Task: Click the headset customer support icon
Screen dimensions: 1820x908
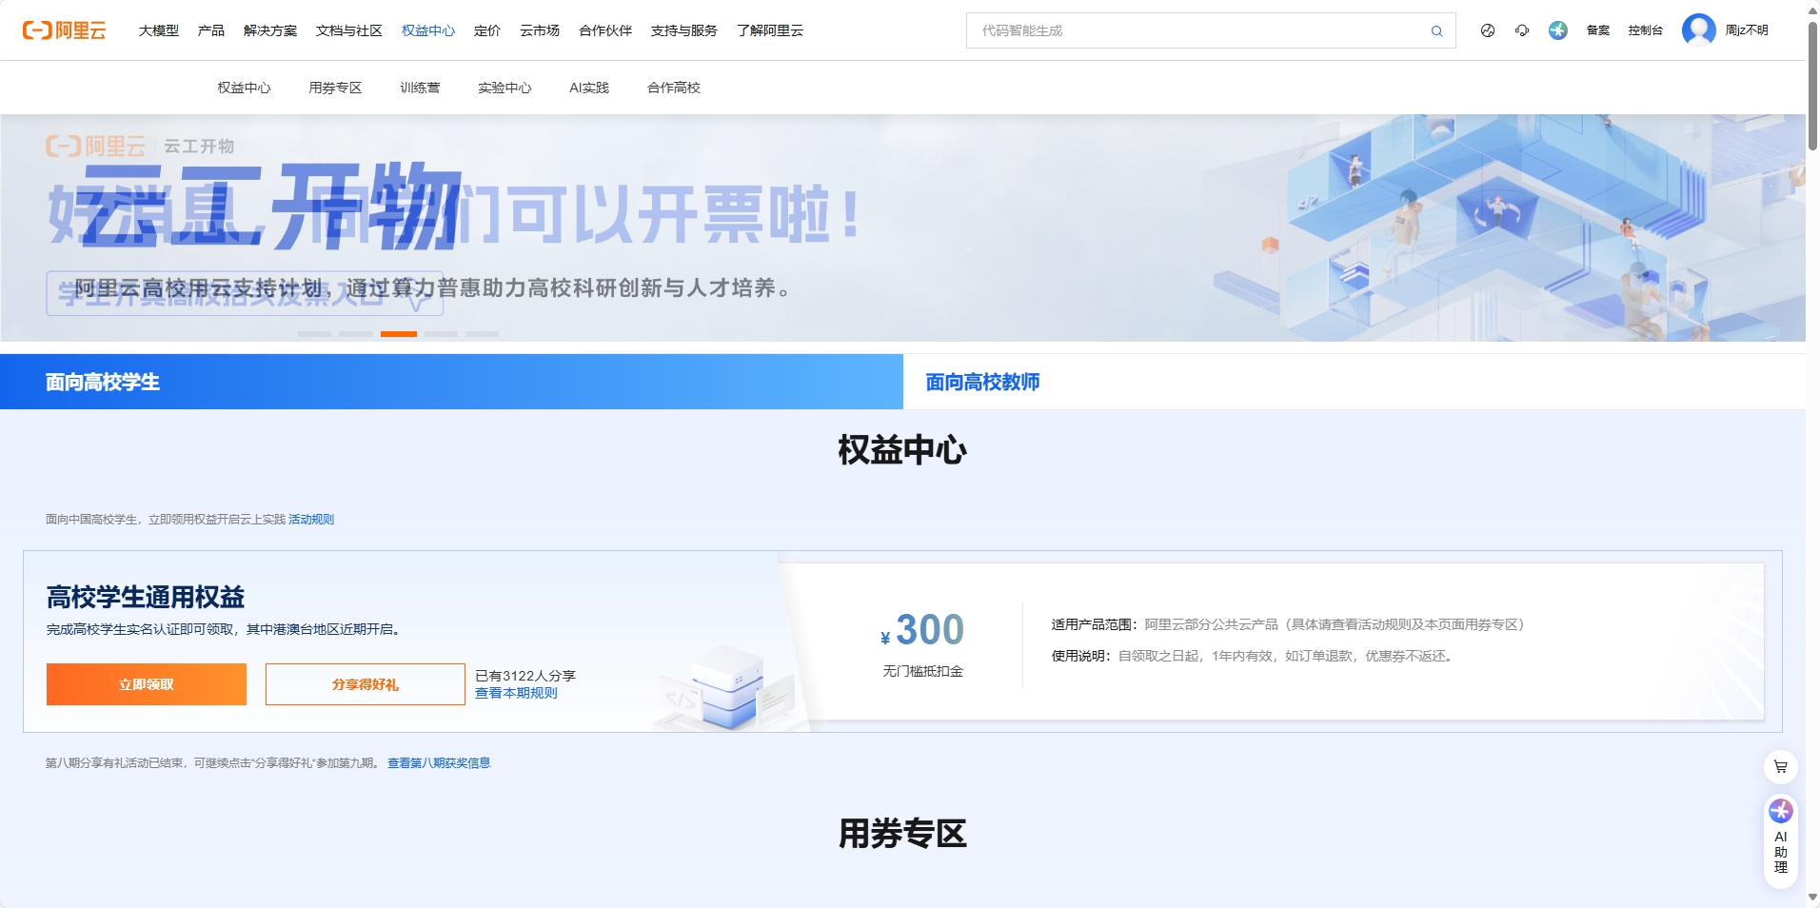Action: pos(1522,30)
